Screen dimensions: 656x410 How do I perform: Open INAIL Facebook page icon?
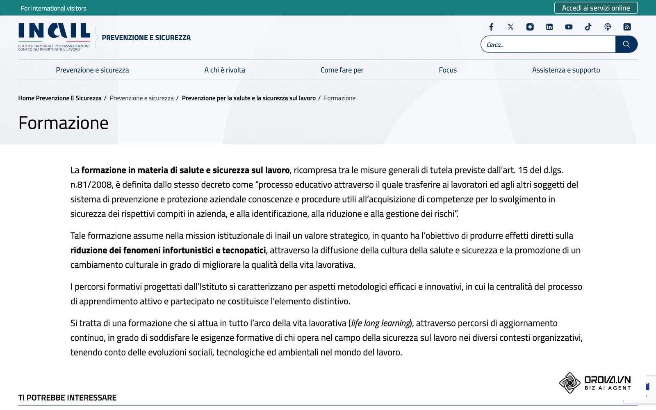tap(491, 27)
